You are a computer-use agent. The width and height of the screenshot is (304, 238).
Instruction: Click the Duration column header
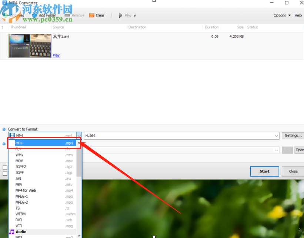pyautogui.click(x=211, y=27)
